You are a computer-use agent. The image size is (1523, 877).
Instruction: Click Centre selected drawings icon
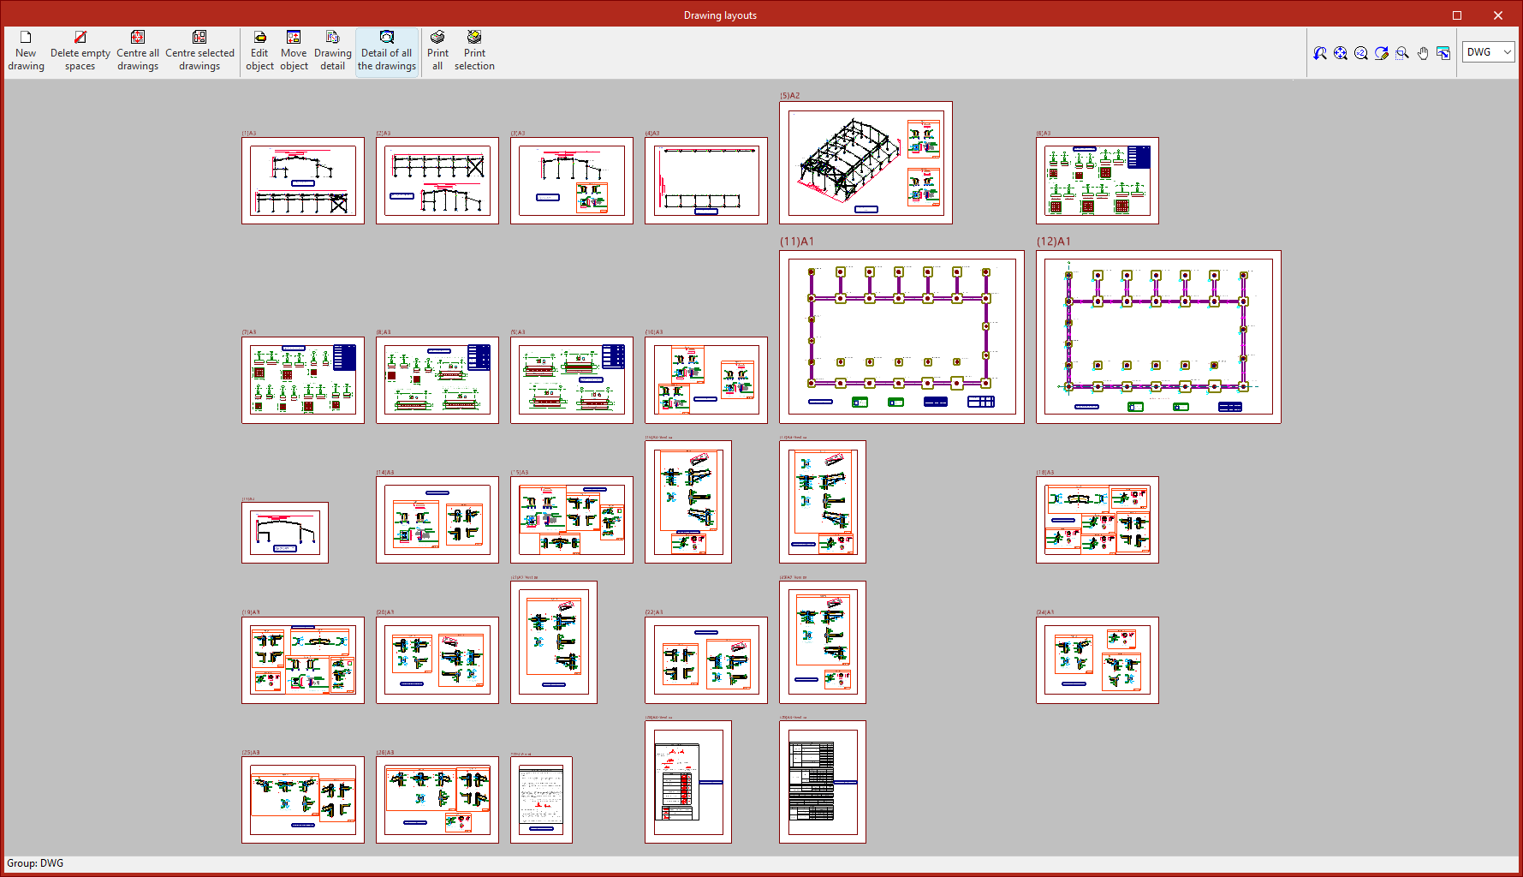point(199,51)
